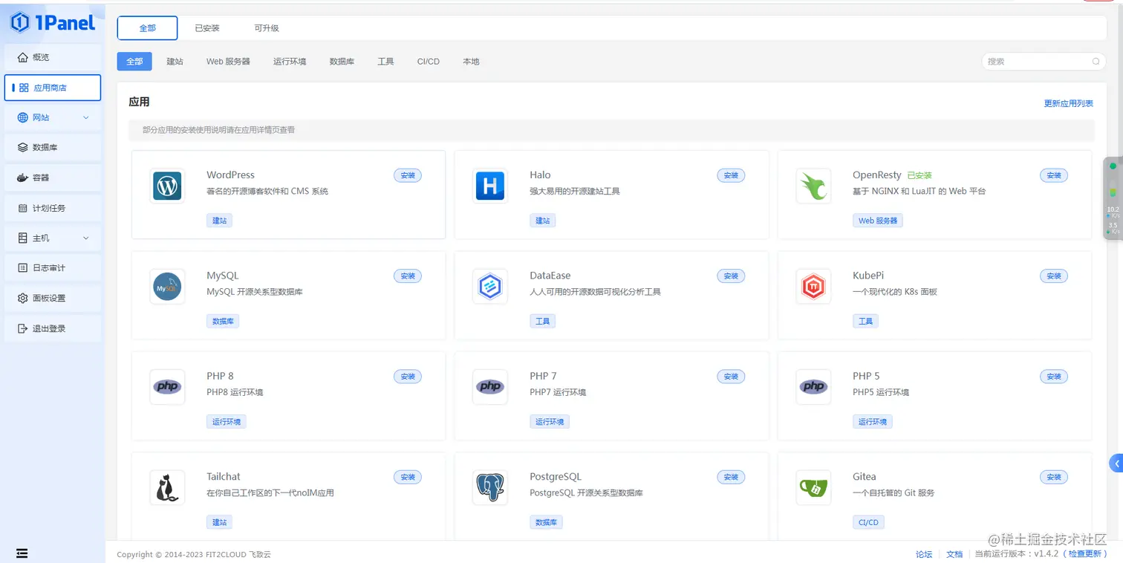1123x563 pixels.
Task: Open the PHP 7 app icon
Action: tap(490, 387)
